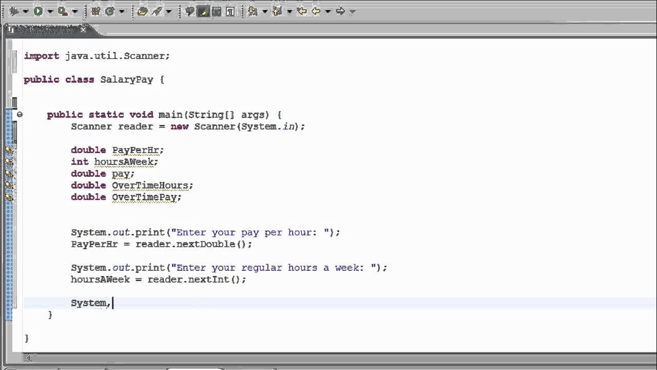The image size is (657, 370).
Task: Click the import java.util.Scanner line
Action: click(97, 56)
